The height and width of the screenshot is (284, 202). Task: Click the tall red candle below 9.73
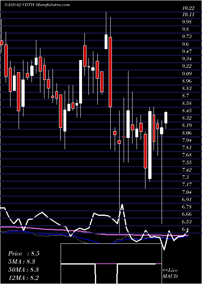(x=110, y=72)
